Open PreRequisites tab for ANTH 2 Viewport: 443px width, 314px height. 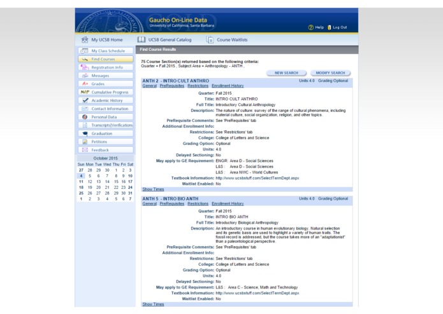point(171,86)
